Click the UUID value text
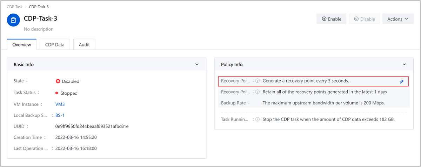Screen dimensions: 421x167 tap(92, 126)
